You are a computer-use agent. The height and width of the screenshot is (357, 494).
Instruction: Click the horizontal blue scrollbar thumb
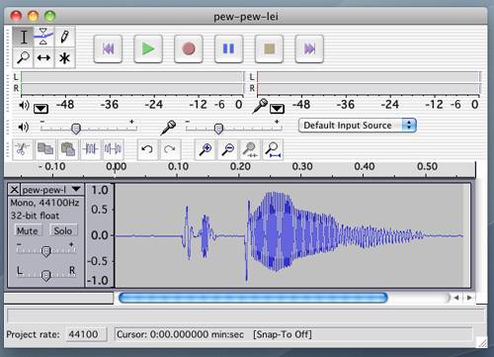[253, 298]
